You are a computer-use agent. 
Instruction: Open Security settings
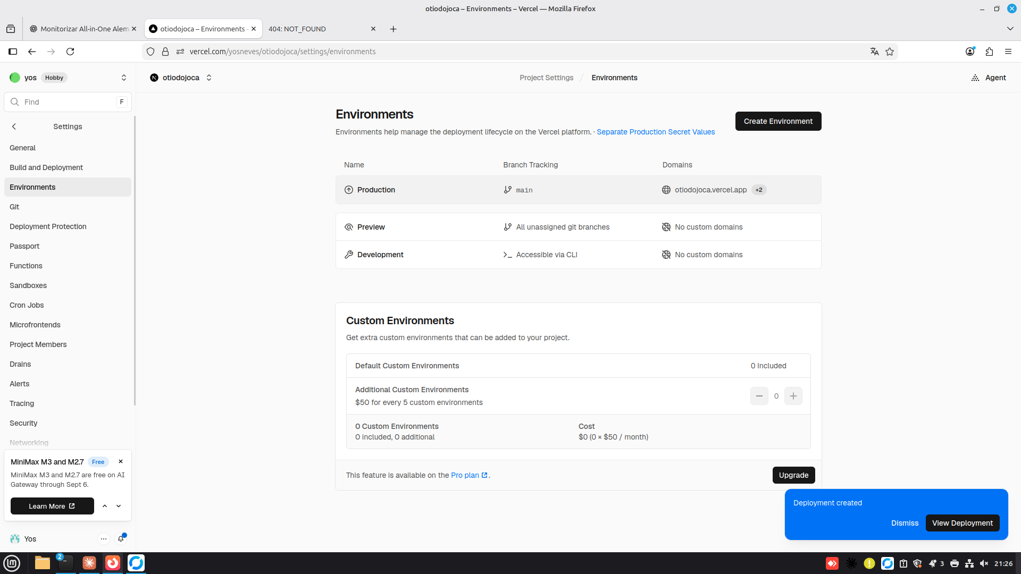pyautogui.click(x=68, y=423)
